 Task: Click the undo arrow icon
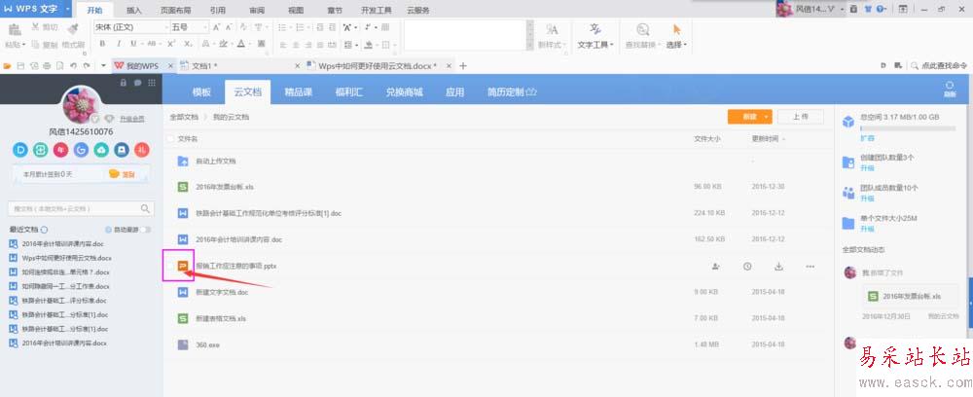point(73,66)
